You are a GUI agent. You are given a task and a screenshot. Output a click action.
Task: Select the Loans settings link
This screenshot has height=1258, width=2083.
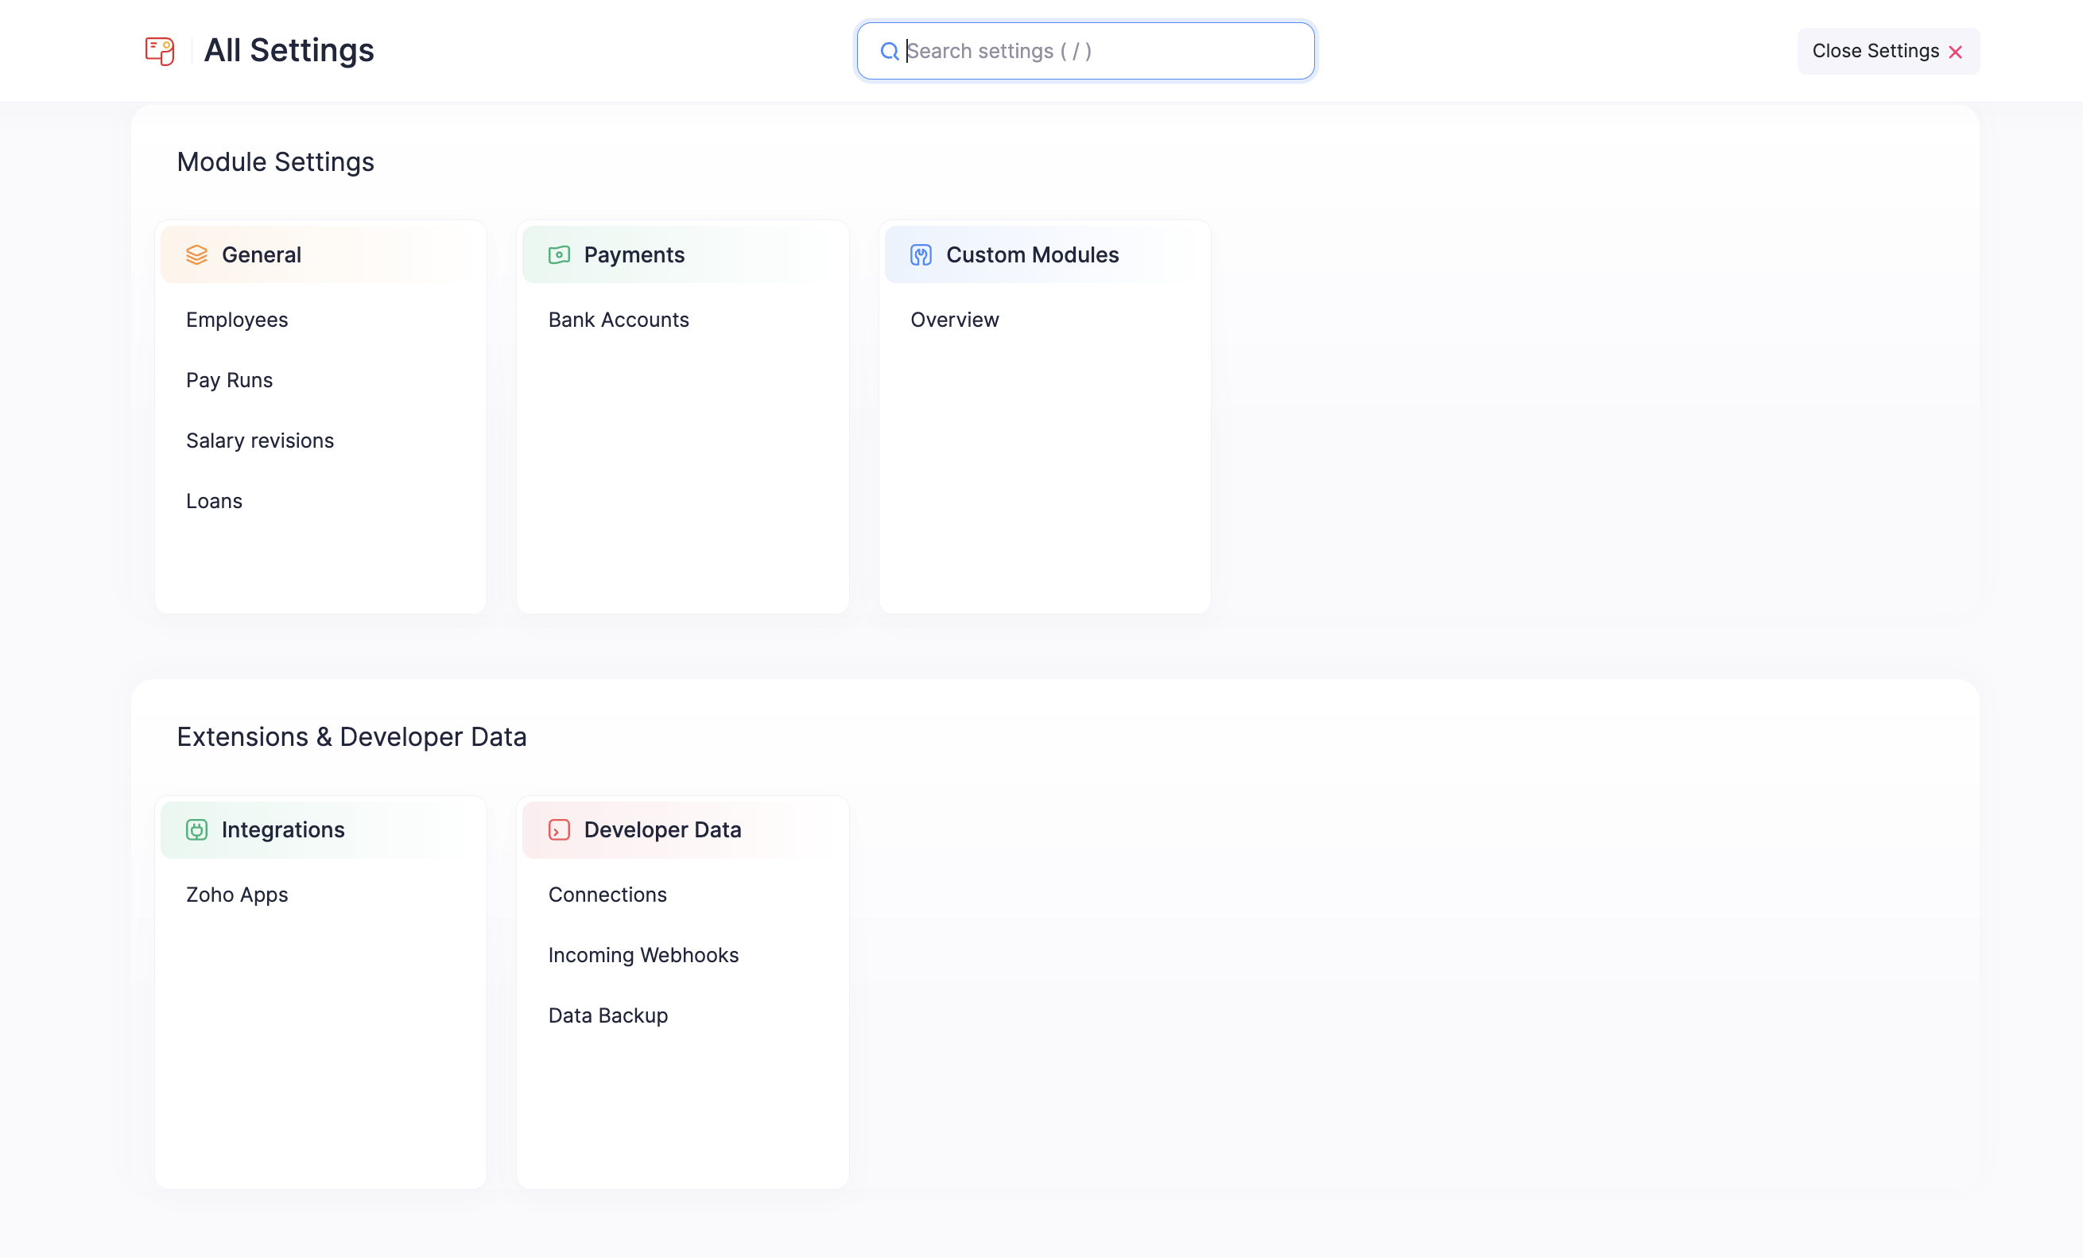[214, 501]
